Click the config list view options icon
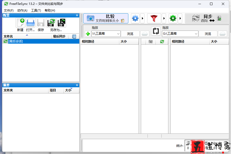 (x=74, y=36)
